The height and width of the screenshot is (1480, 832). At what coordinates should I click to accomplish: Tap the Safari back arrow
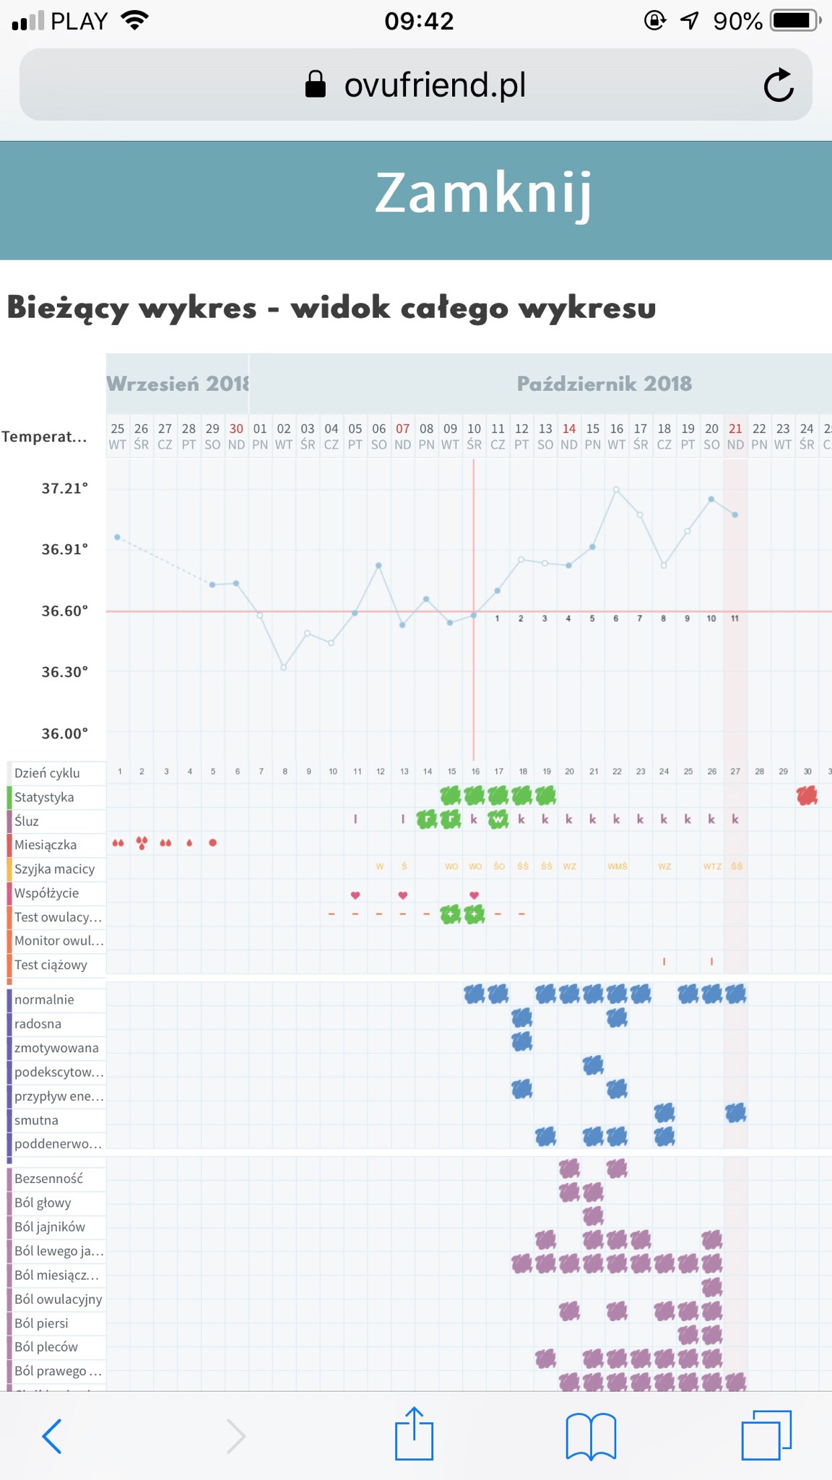point(52,1435)
